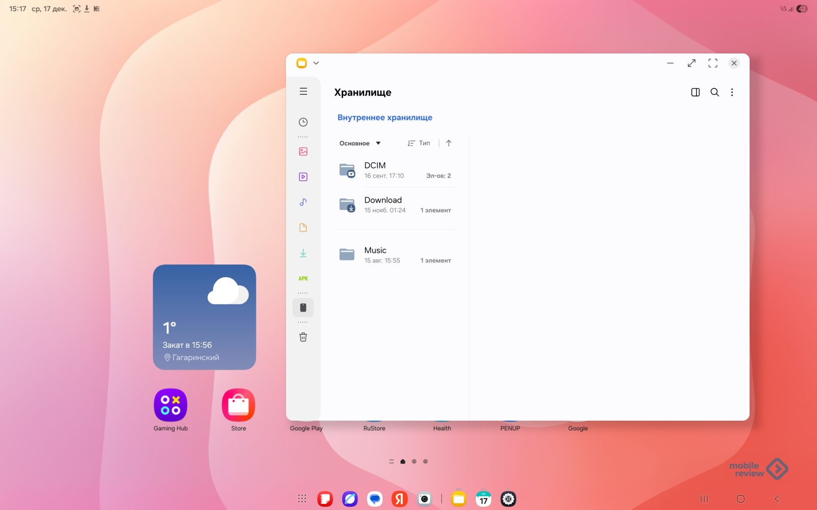This screenshot has width=817, height=510.
Task: Open the Тип sort options
Action: click(x=419, y=143)
